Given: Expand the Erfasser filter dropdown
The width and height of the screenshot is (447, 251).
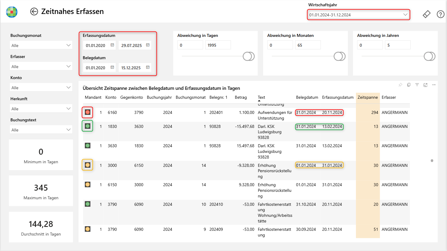Looking at the screenshot, I should (41, 66).
